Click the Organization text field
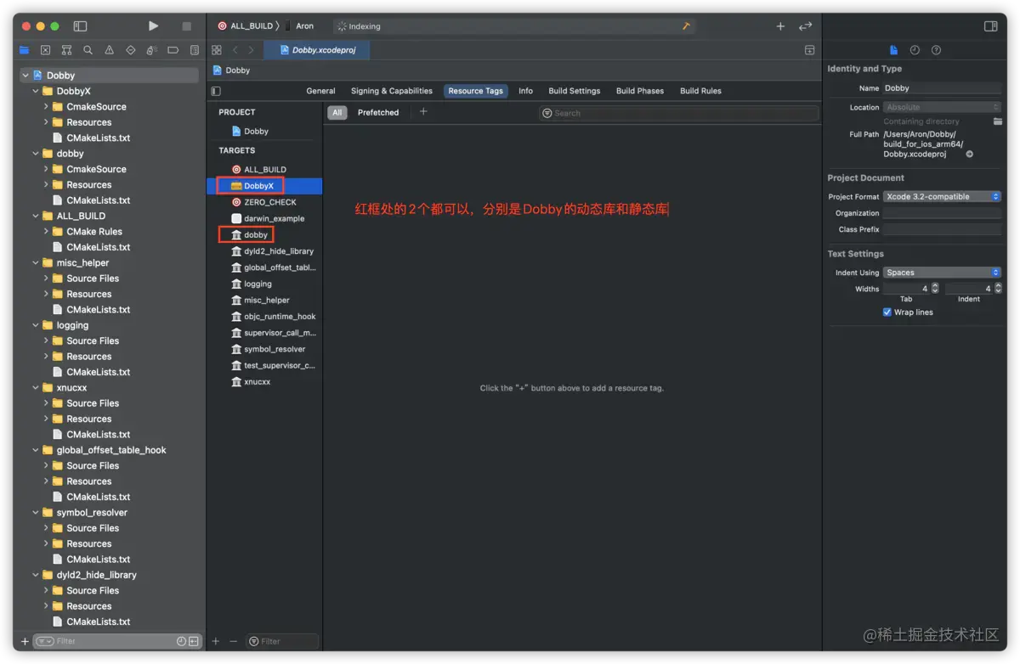The image size is (1020, 664). click(943, 213)
